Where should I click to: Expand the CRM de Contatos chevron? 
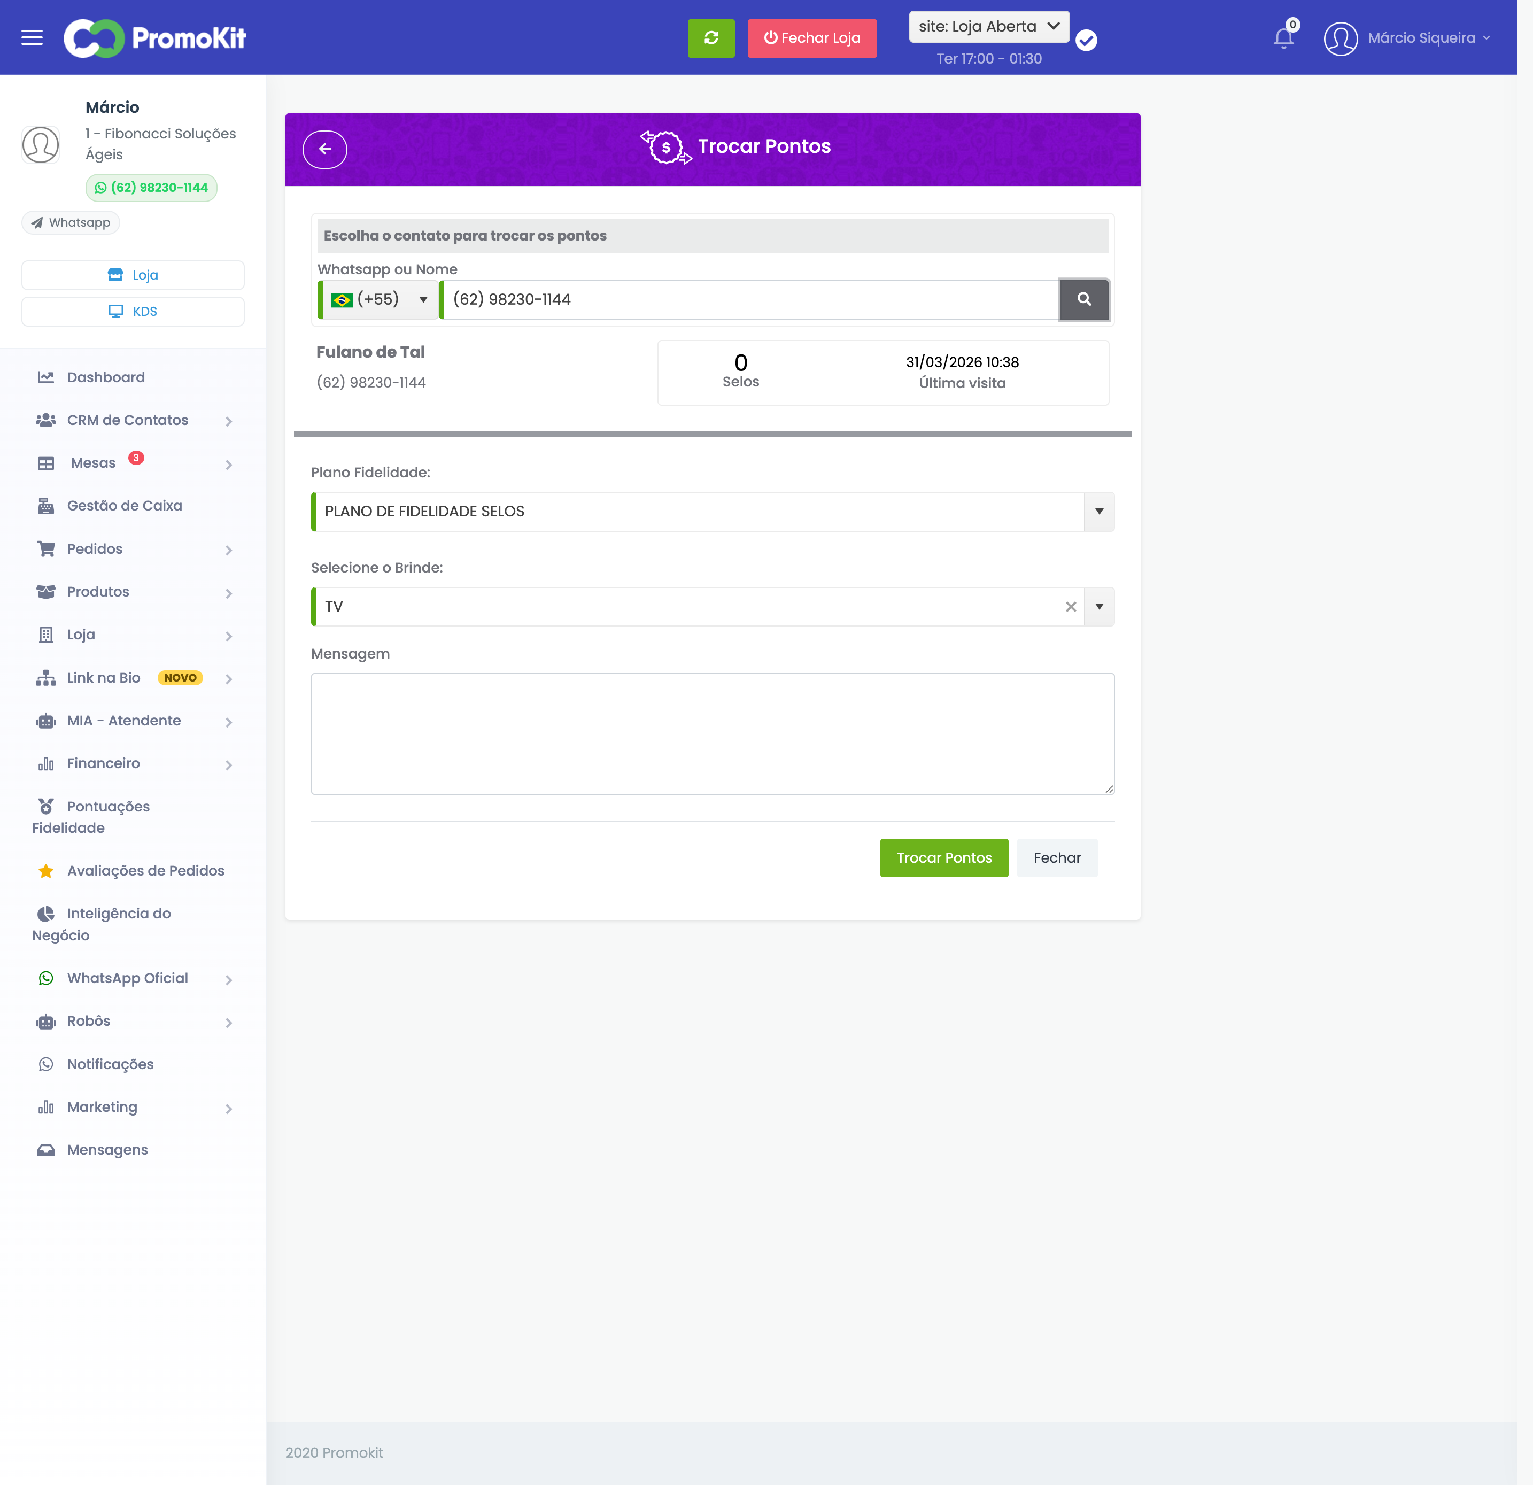(228, 422)
